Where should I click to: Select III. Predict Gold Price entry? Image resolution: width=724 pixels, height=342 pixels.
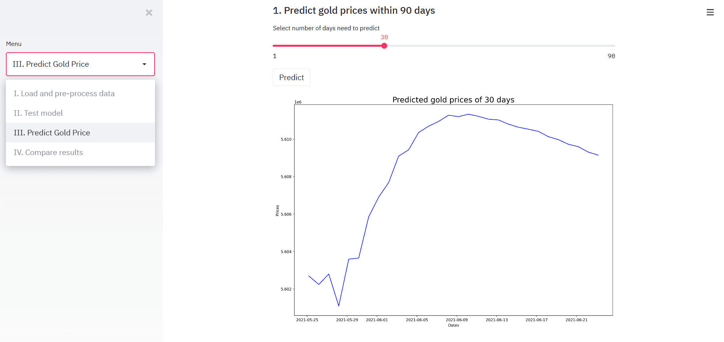click(x=51, y=133)
